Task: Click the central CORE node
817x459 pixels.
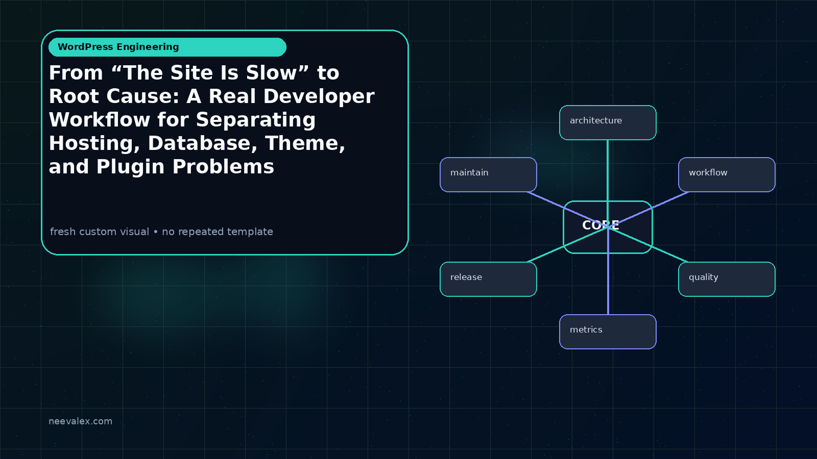Action: pyautogui.click(x=608, y=227)
